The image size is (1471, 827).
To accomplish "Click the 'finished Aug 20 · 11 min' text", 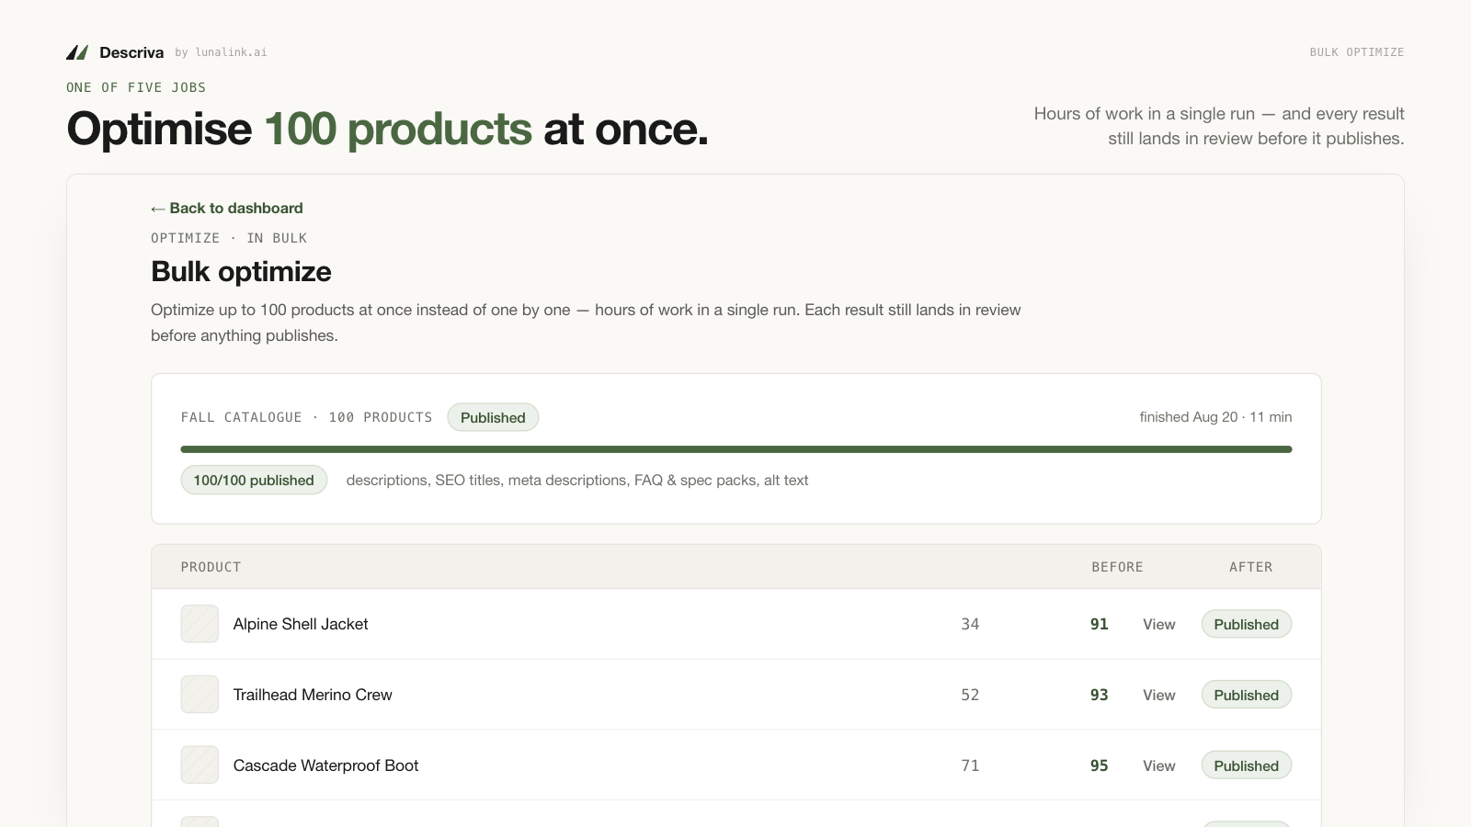I will [1215, 417].
